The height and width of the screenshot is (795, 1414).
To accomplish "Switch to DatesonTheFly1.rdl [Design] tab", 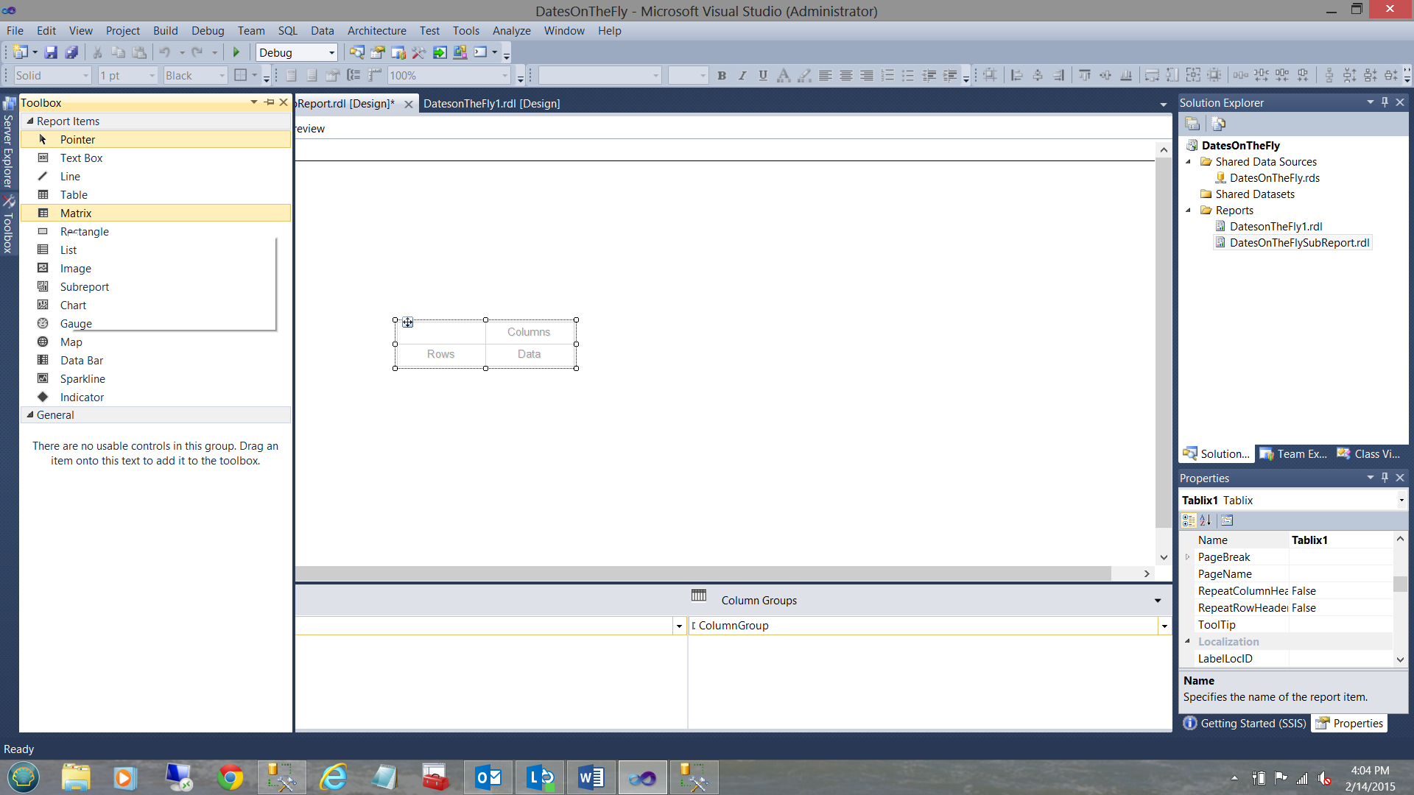I will click(x=491, y=104).
